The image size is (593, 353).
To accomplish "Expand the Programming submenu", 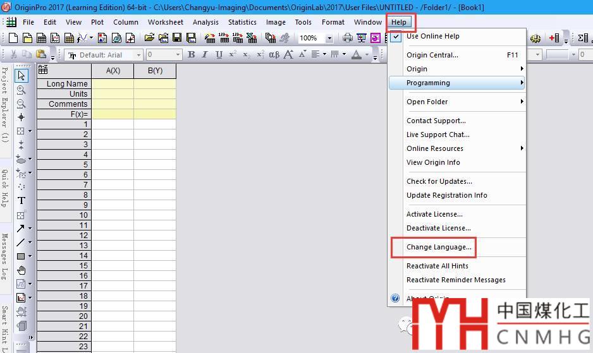I will 457,83.
